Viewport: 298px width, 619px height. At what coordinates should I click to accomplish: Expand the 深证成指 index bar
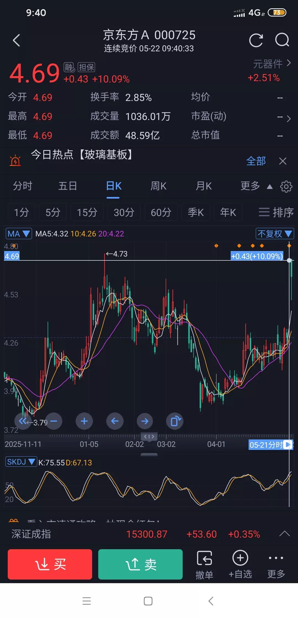point(284,533)
